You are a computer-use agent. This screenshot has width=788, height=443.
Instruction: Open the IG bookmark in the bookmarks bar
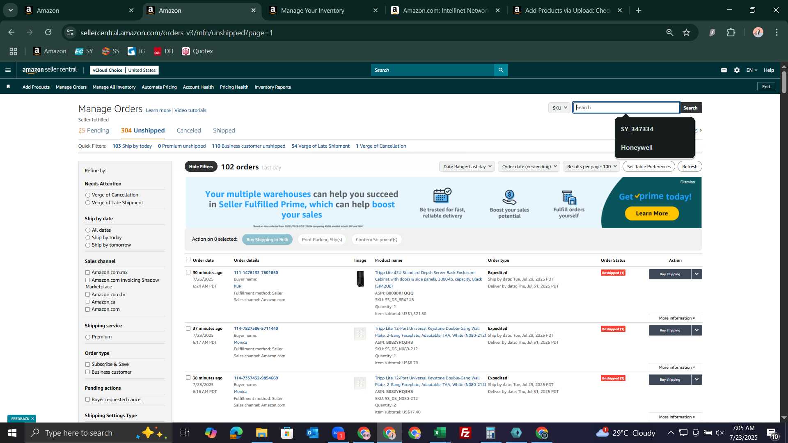(137, 51)
